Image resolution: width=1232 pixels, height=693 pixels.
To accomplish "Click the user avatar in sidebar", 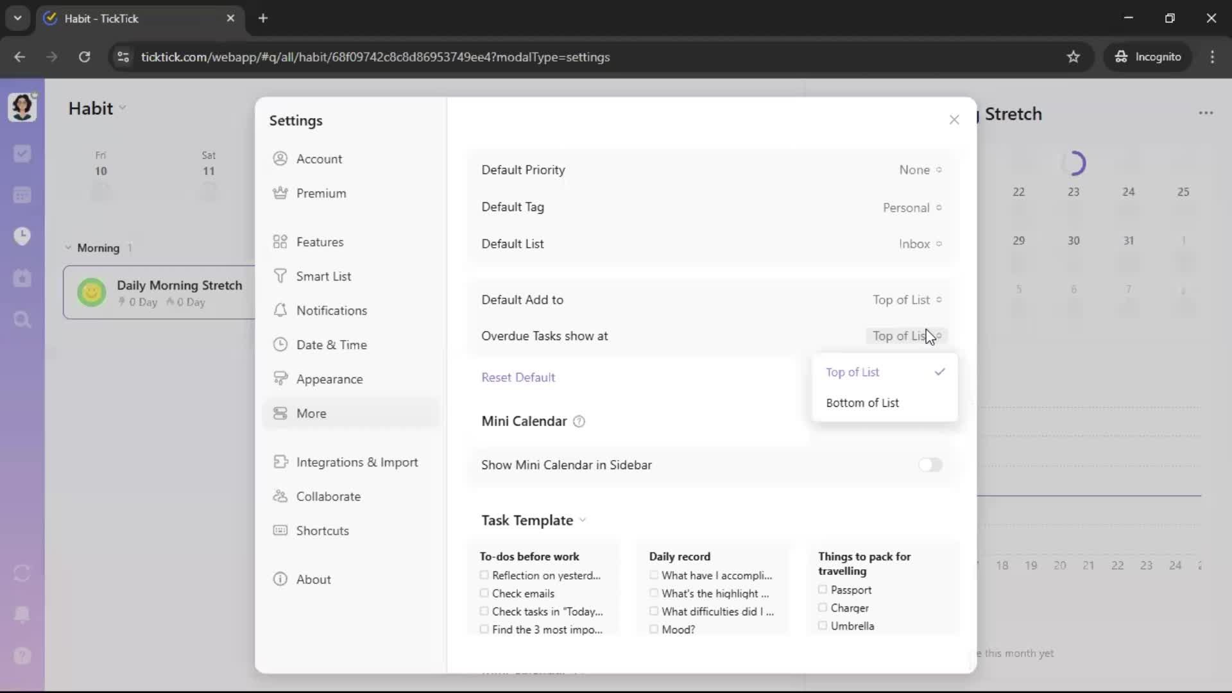I will click(22, 107).
